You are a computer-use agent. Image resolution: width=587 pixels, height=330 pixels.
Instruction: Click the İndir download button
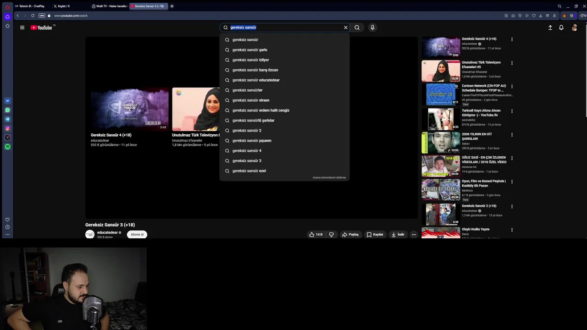[398, 235]
